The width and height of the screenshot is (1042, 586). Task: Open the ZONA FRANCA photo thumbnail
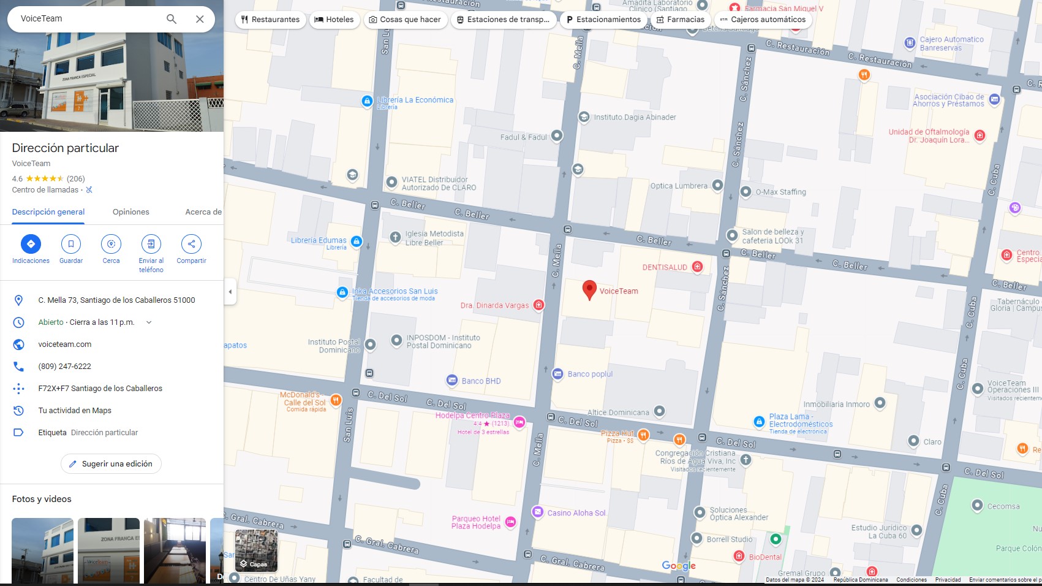(x=108, y=550)
